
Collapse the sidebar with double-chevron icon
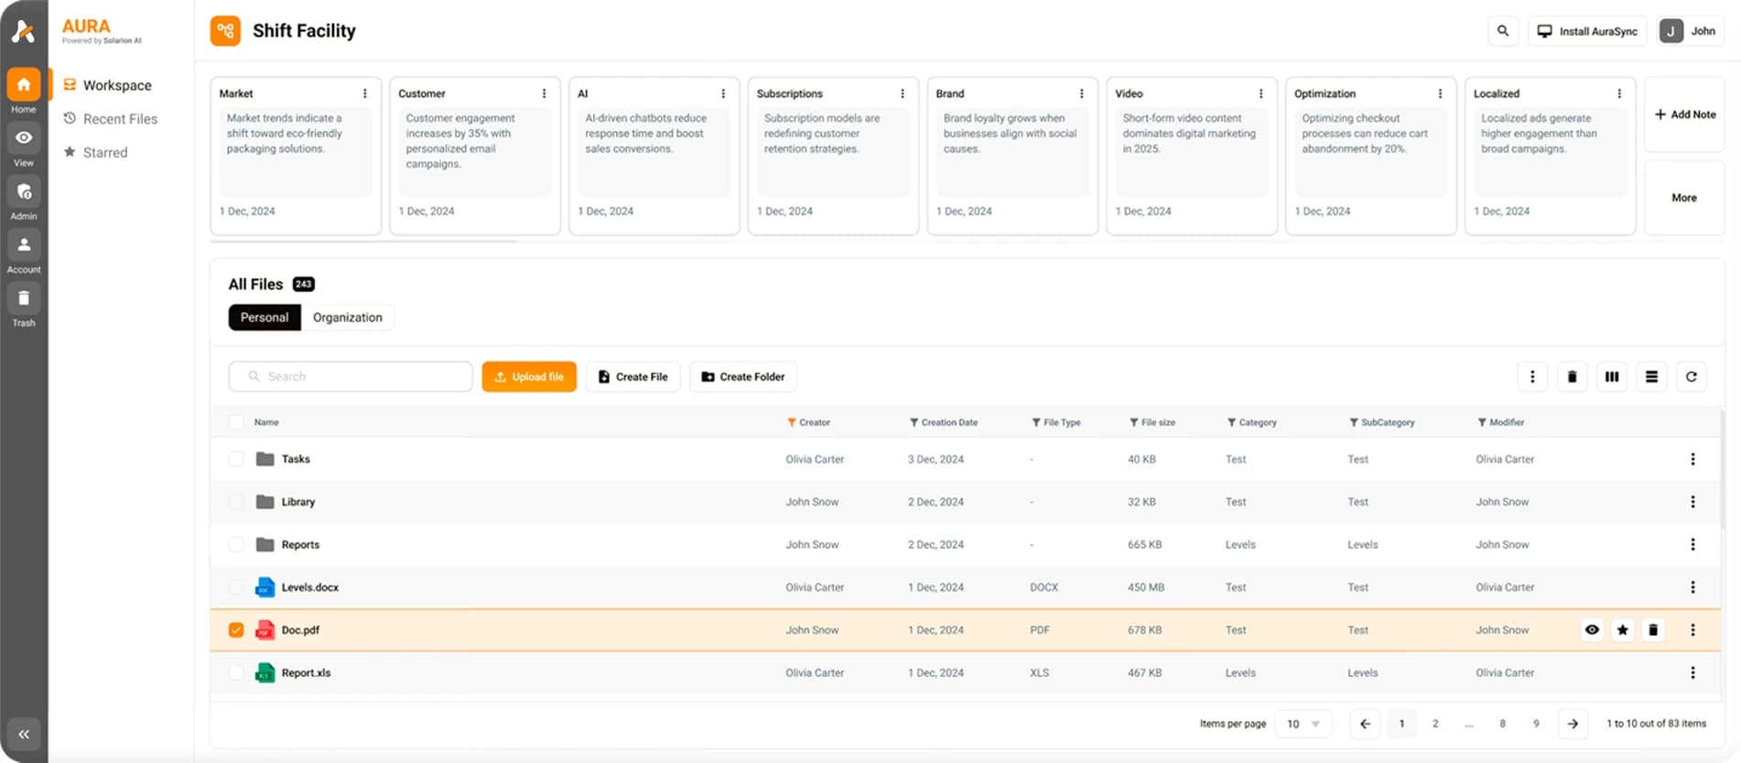pos(24,734)
